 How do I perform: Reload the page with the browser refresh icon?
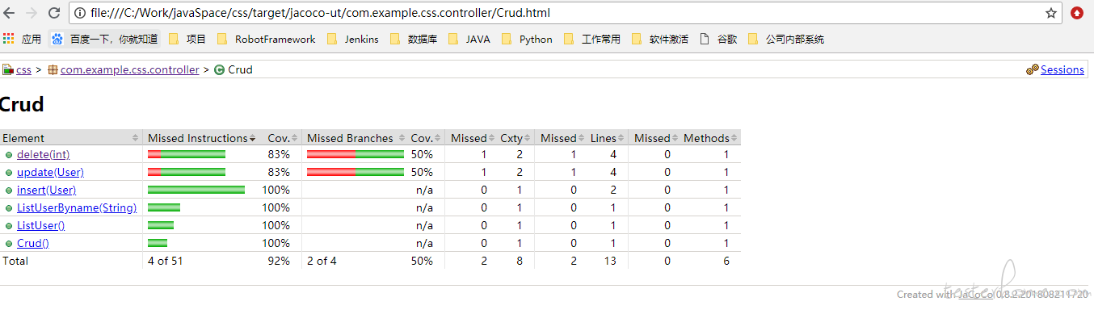54,13
